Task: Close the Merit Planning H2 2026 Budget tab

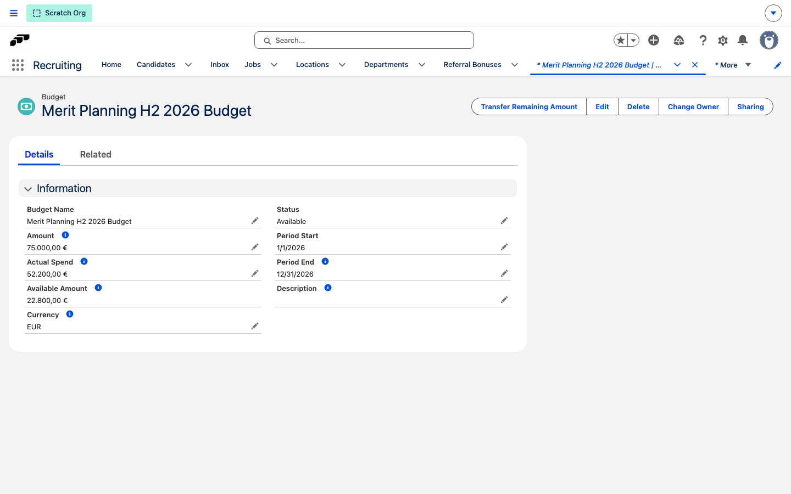Action: point(695,65)
